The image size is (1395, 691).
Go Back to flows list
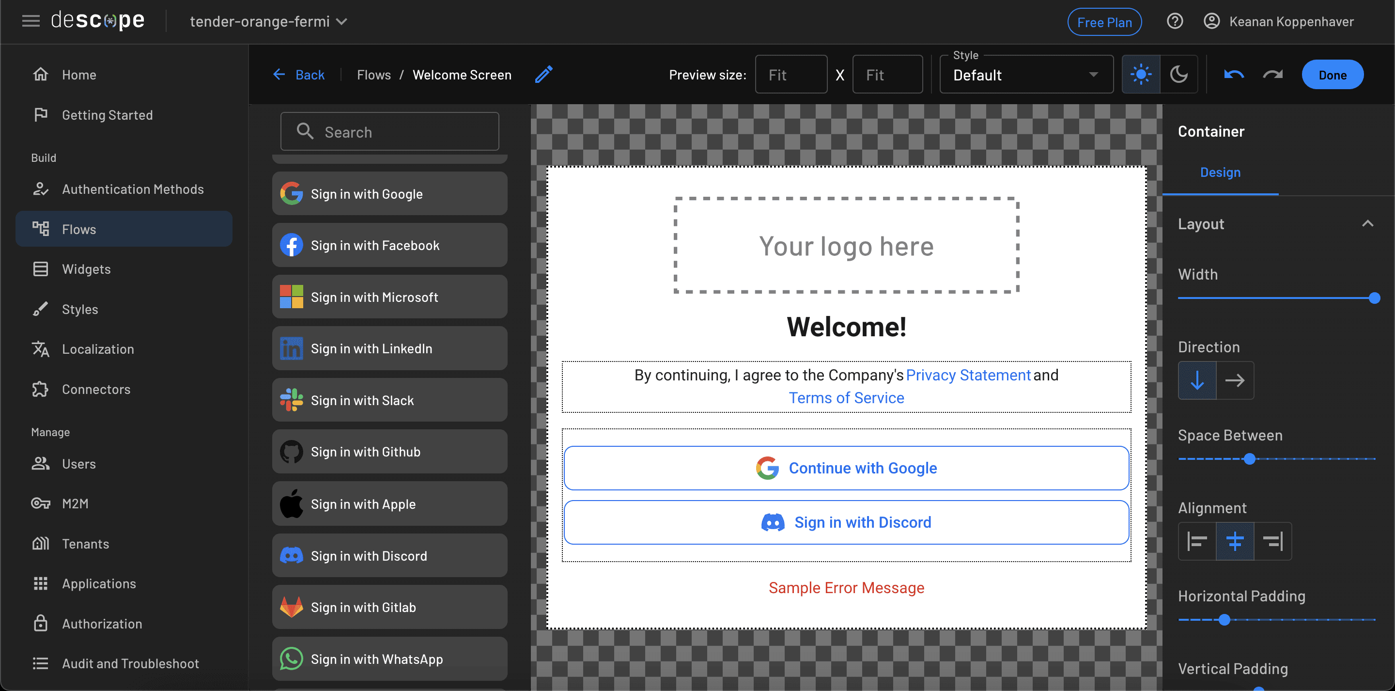click(299, 75)
